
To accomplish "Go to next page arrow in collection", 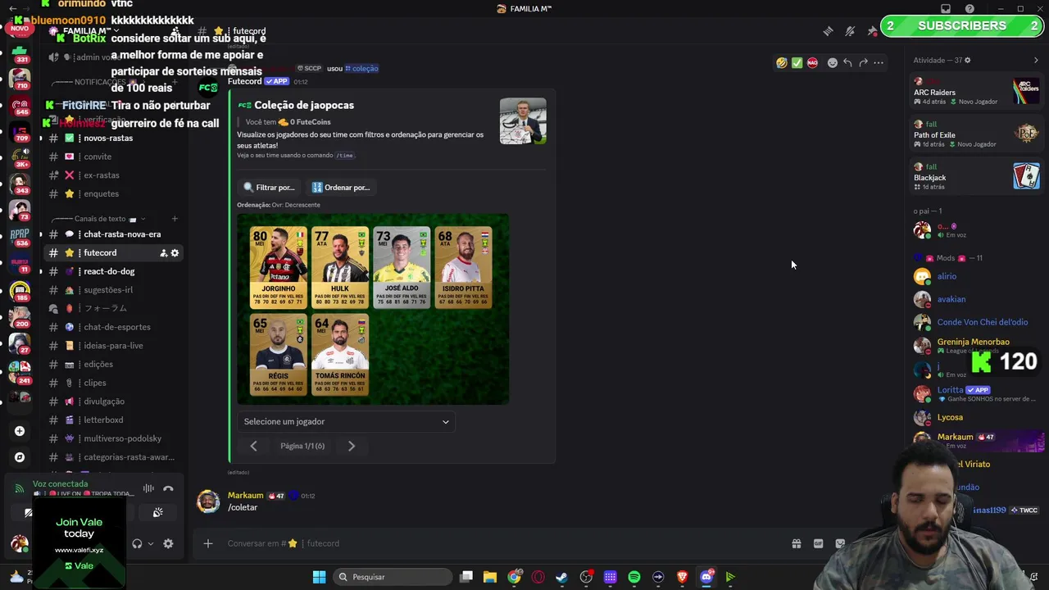I will click(352, 446).
